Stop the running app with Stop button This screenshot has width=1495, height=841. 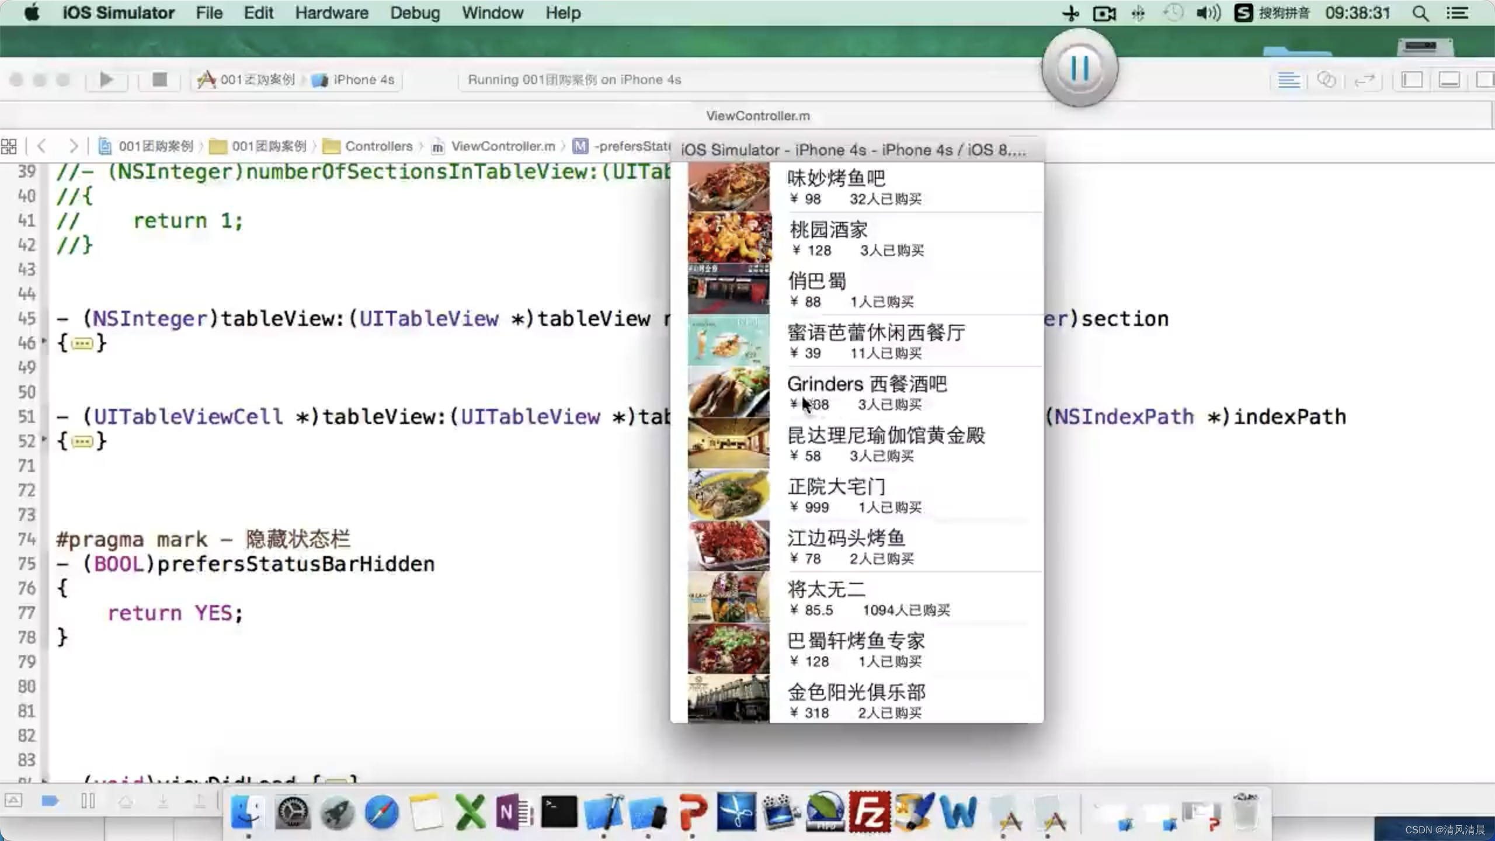pos(159,79)
